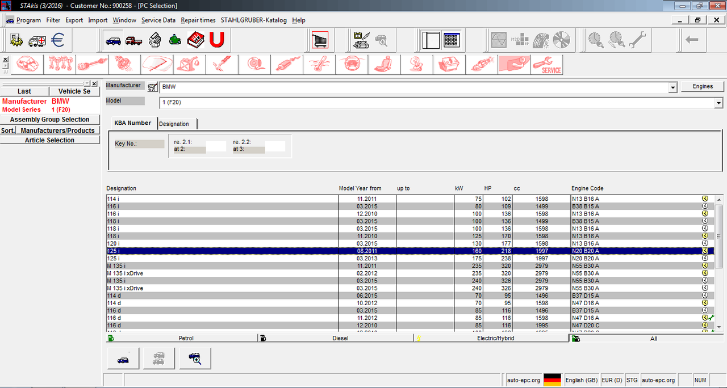Click the engine block toolbar icon
This screenshot has height=388, width=727.
point(154,40)
